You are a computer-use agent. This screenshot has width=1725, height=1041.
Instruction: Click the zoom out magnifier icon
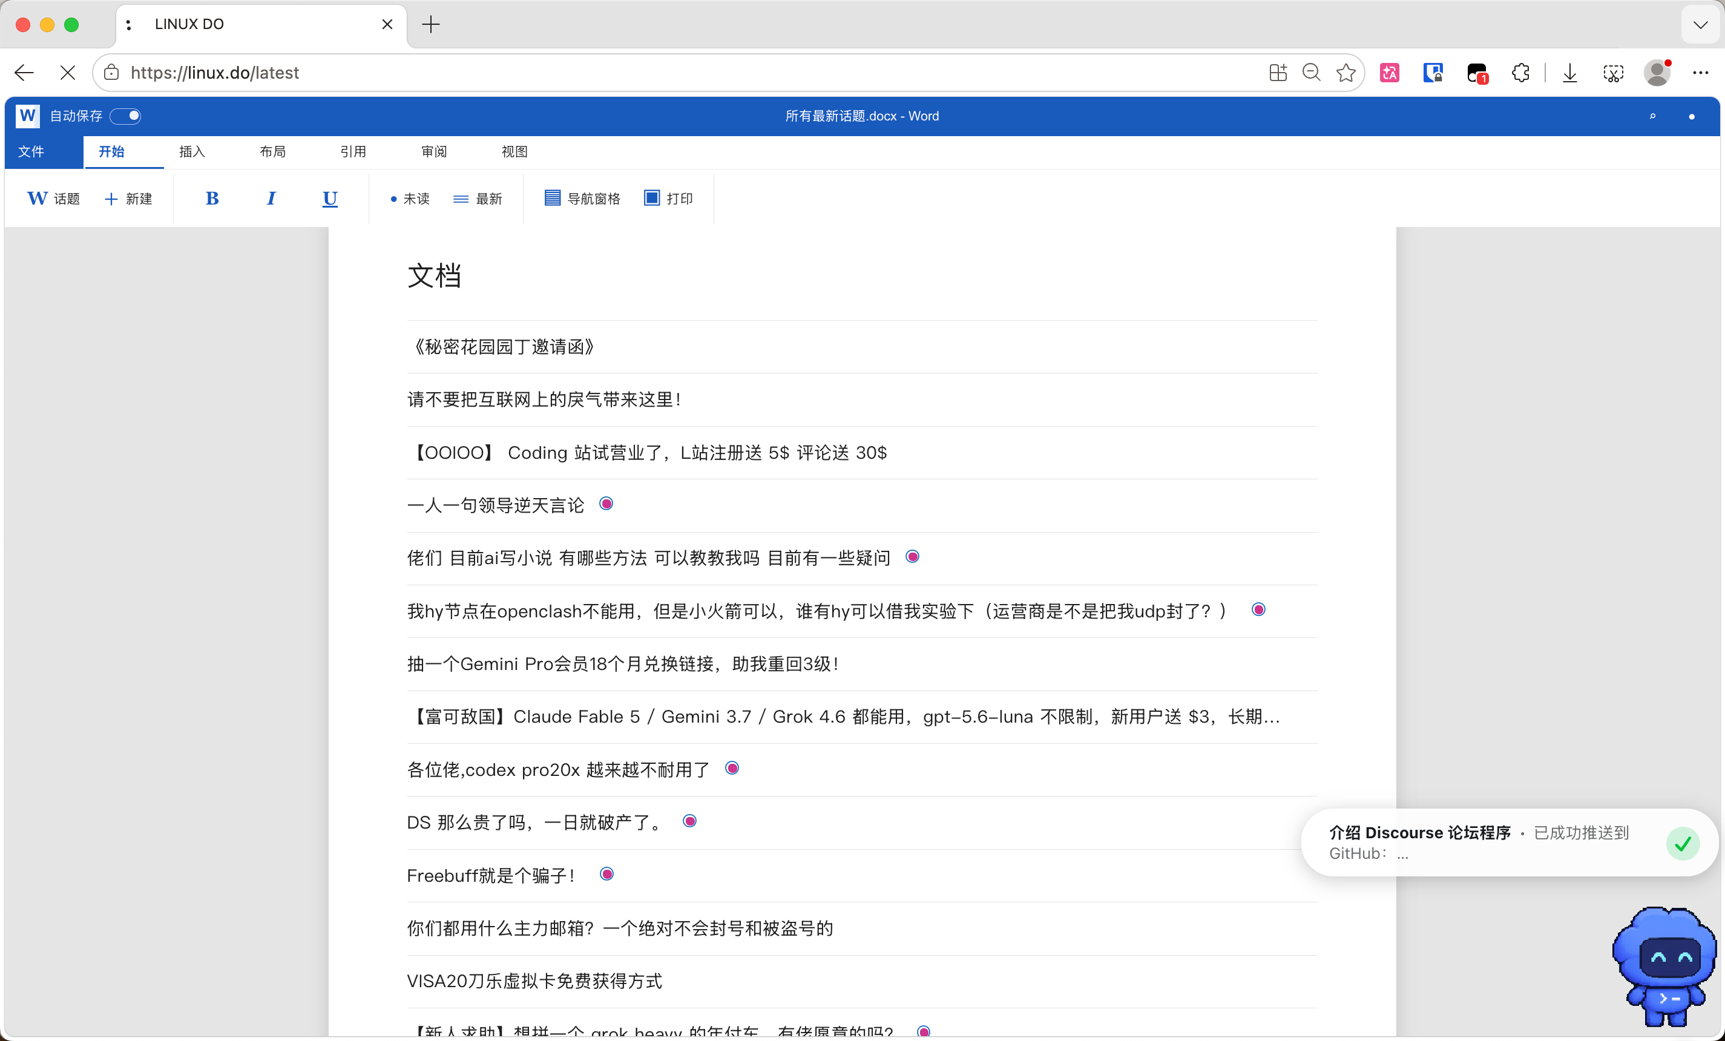1311,73
